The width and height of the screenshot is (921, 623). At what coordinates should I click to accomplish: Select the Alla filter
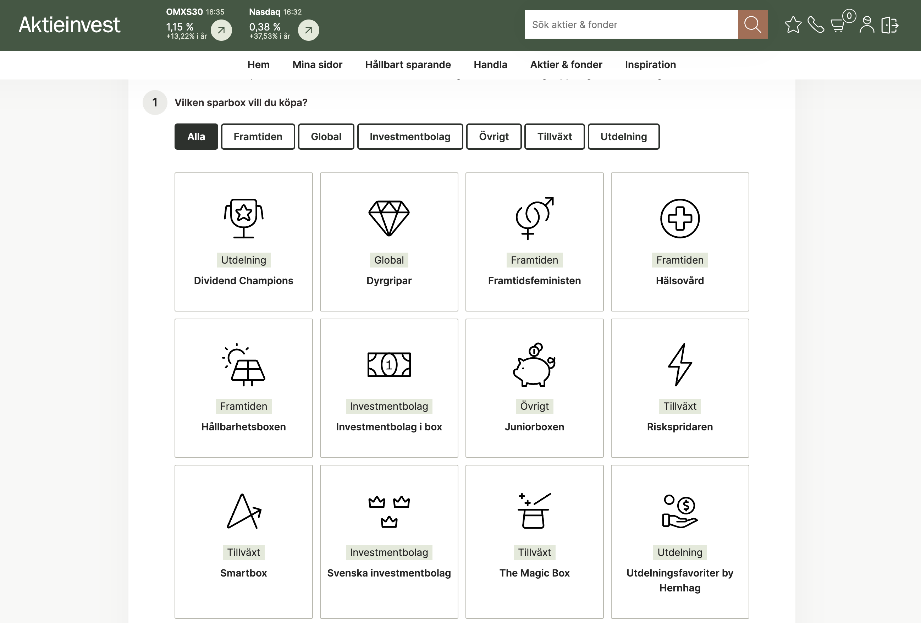click(x=196, y=137)
